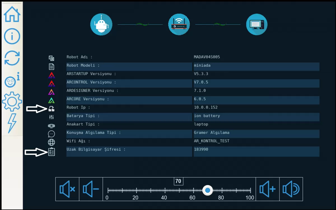Click the desktop computer icon at top
The width and height of the screenshot is (336, 210).
(x=256, y=25)
